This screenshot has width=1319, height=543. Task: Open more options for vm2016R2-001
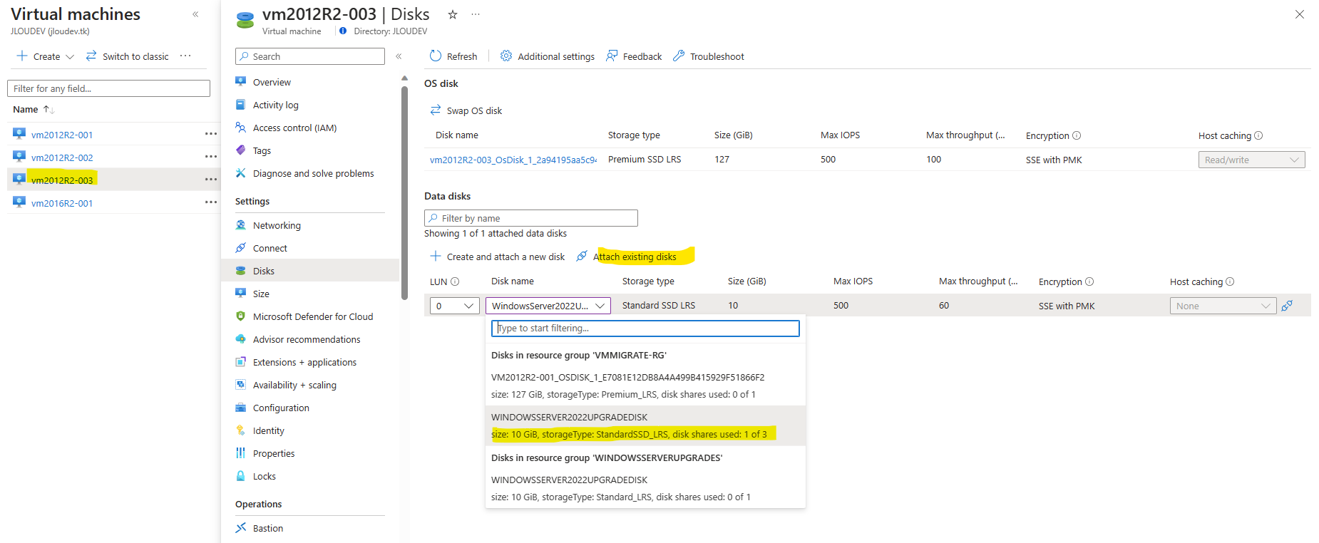(211, 202)
